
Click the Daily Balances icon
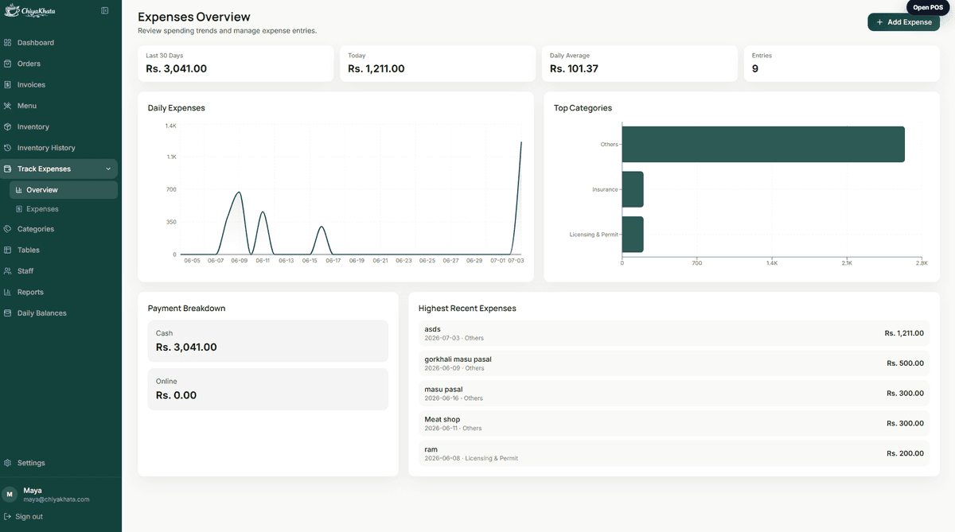8,313
